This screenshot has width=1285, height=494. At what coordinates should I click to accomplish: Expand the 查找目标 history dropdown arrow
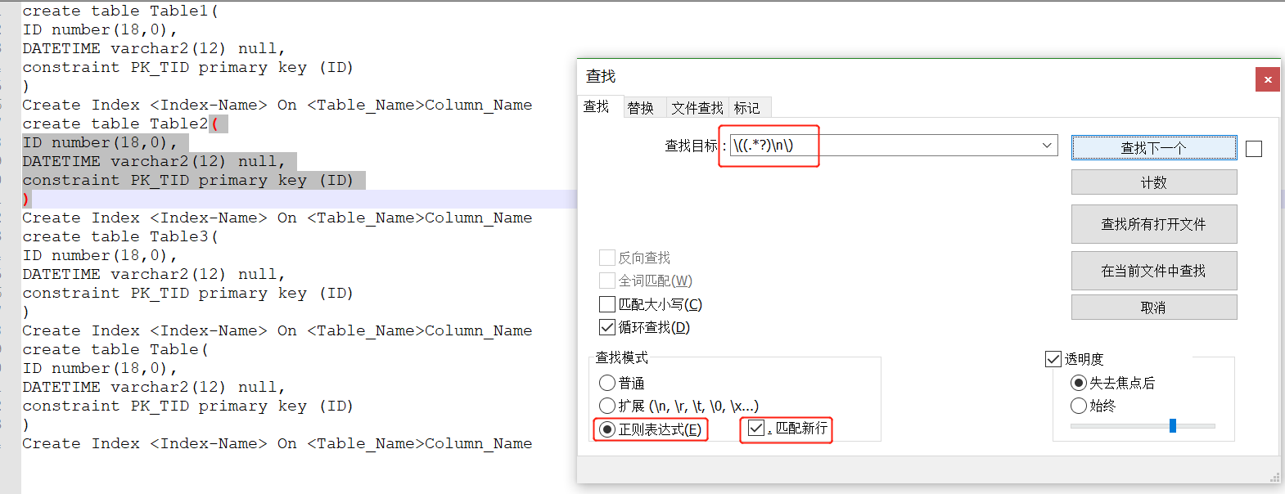point(1047,146)
